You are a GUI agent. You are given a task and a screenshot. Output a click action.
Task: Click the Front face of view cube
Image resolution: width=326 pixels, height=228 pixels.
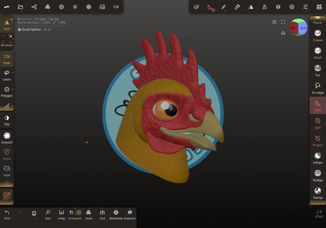coord(303,28)
